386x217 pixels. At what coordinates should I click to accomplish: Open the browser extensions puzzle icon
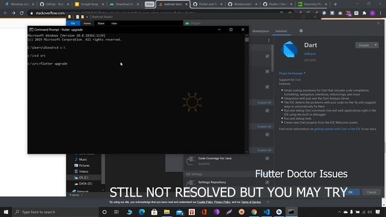tap(364, 13)
